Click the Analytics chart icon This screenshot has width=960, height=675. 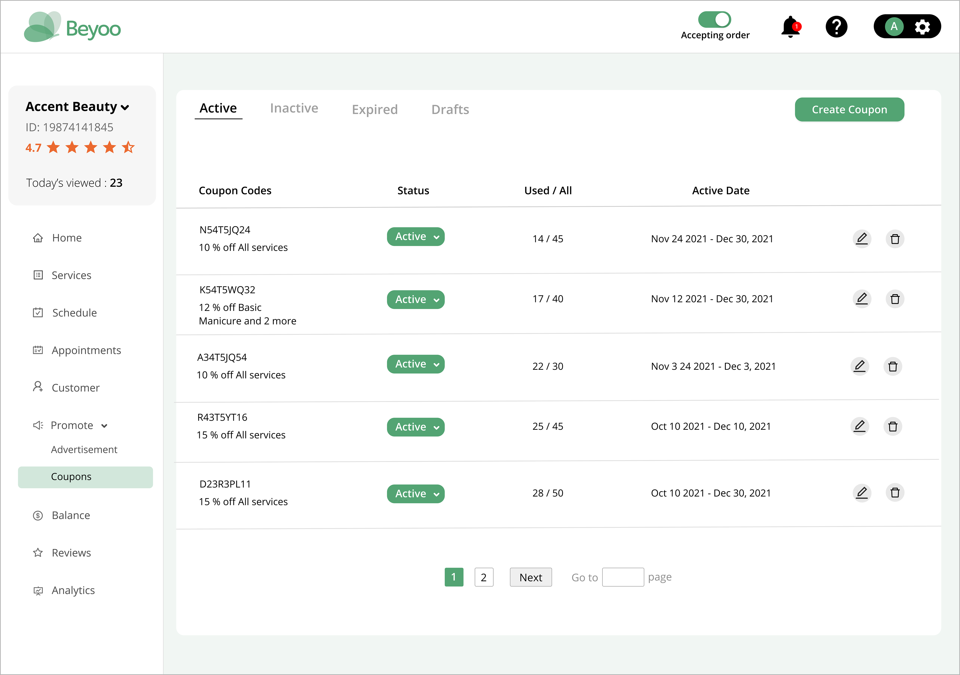(x=38, y=590)
